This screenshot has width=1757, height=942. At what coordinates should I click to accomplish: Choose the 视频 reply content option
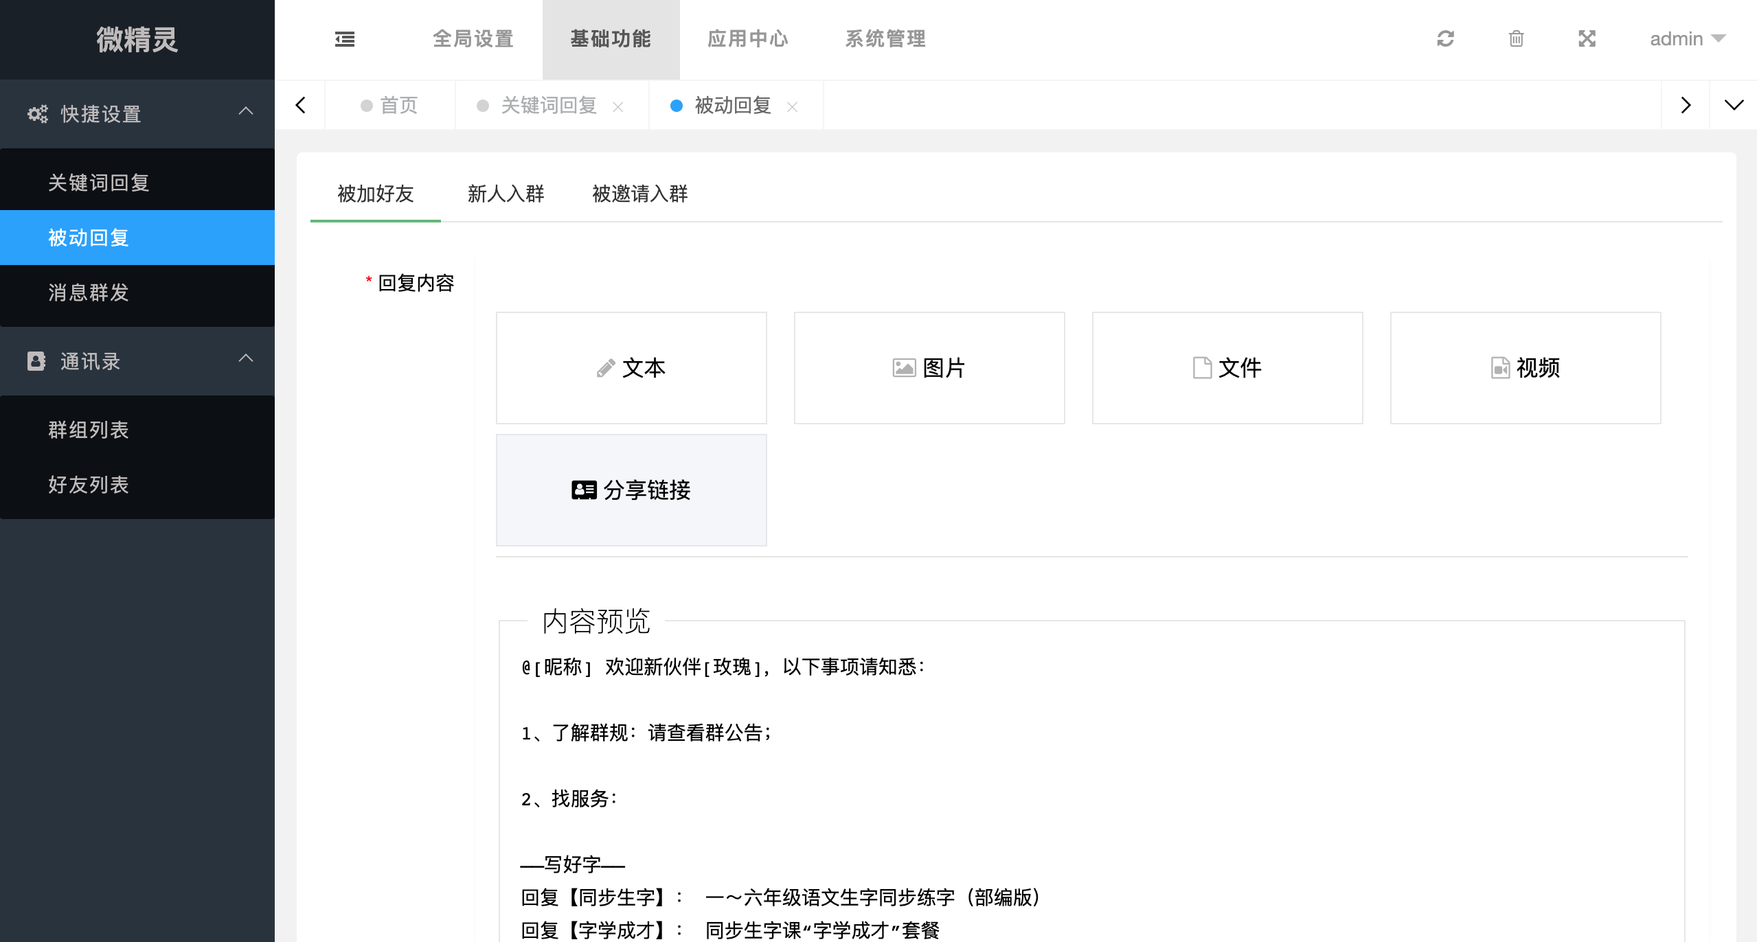click(x=1525, y=368)
